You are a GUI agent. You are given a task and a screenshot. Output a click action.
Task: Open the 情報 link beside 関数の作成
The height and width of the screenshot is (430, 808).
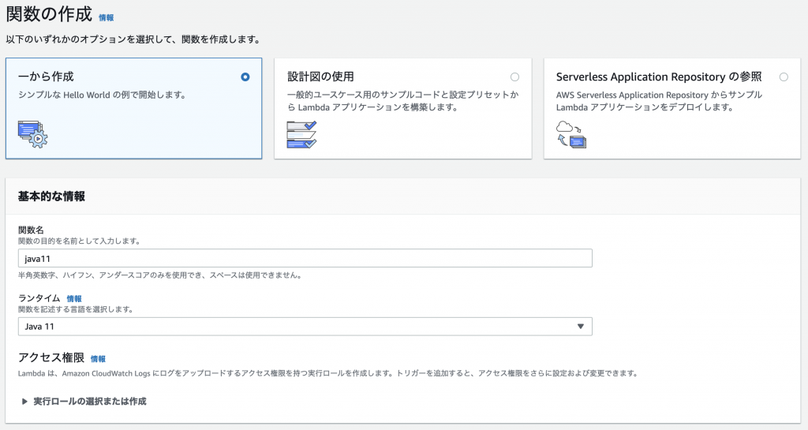click(107, 17)
